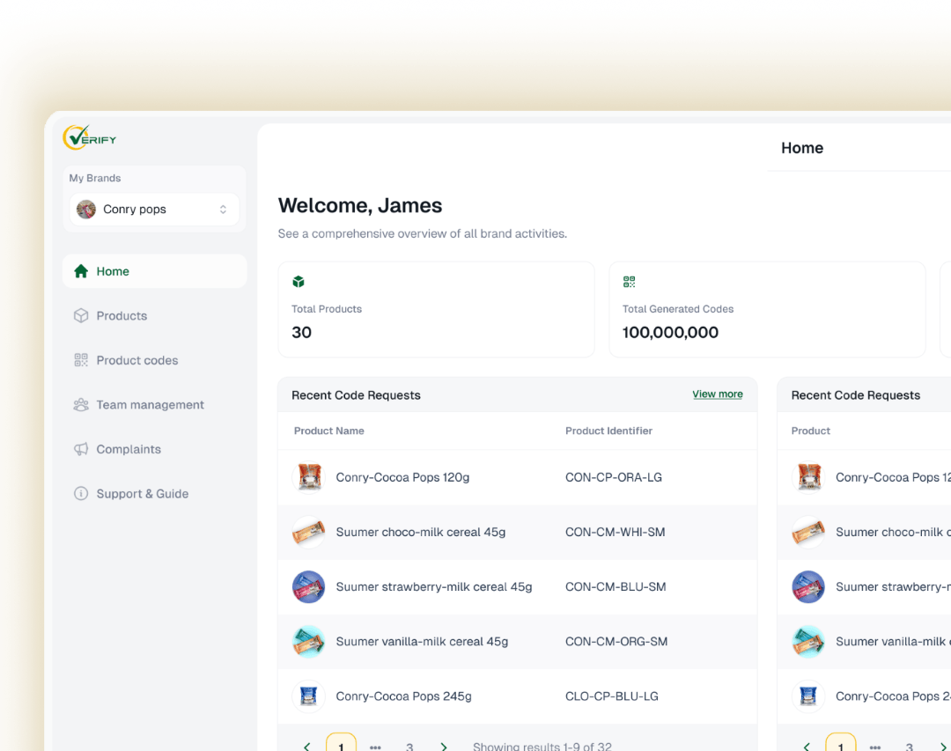Click the Suumer strawberry-milk cereal thumbnail
The width and height of the screenshot is (951, 751).
(x=308, y=587)
